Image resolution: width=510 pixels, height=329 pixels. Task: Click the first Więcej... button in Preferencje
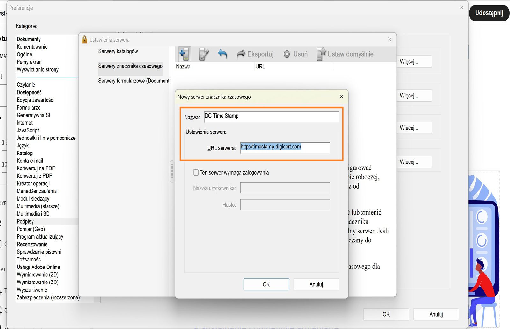pyautogui.click(x=414, y=62)
